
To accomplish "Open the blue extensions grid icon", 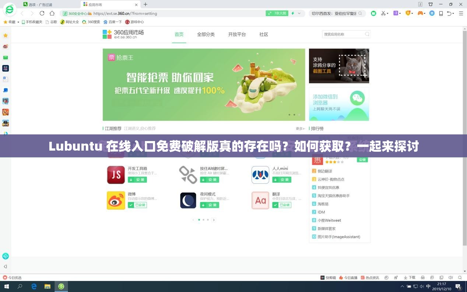I will point(432,13).
